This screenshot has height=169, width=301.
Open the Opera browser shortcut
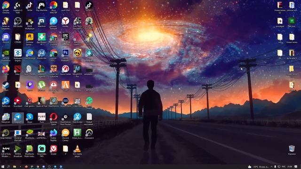53,119
